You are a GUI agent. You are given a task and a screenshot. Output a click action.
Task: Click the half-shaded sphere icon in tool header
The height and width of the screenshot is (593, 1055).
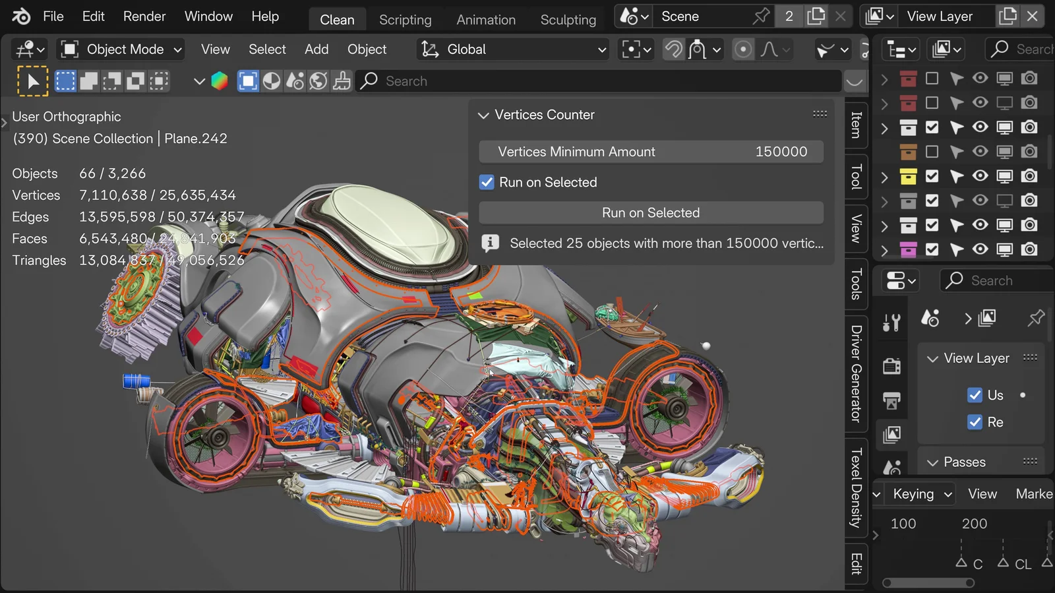272,81
